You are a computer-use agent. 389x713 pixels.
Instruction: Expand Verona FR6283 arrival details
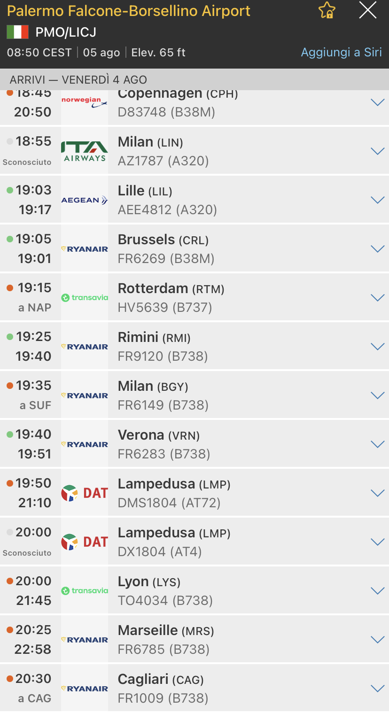378,444
